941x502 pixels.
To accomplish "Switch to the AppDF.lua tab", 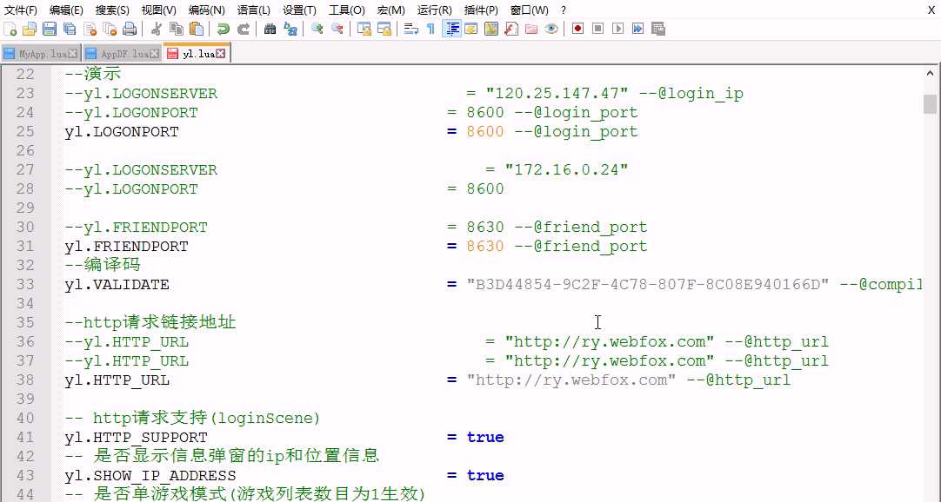I will click(123, 54).
